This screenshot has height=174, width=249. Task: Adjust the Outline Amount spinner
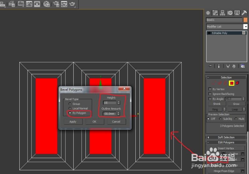pos(119,114)
